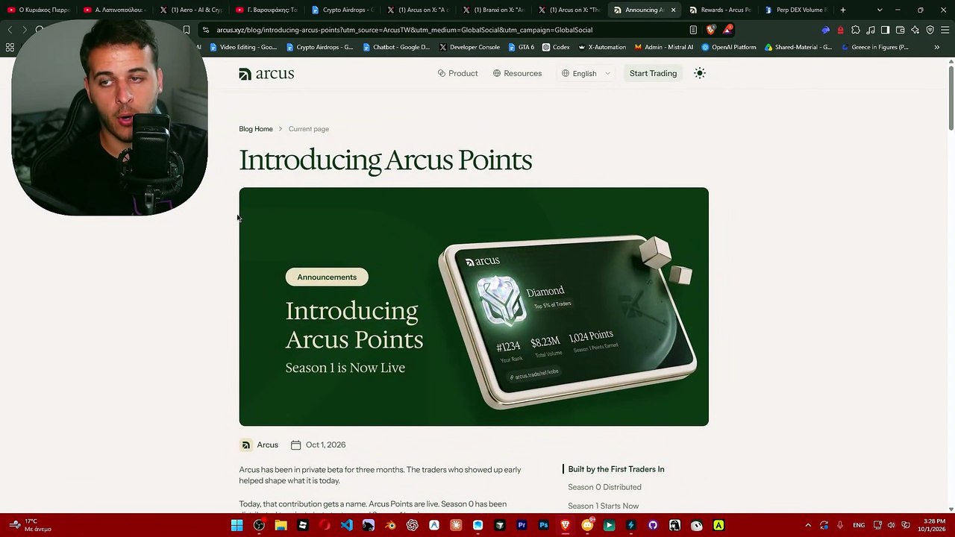Click the arcus logo in the site header
This screenshot has width=955, height=537.
coord(266,73)
